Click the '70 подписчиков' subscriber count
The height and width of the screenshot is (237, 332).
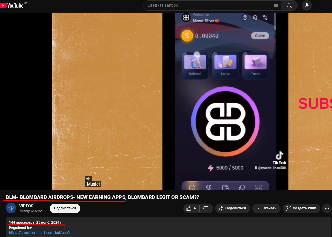point(31,211)
